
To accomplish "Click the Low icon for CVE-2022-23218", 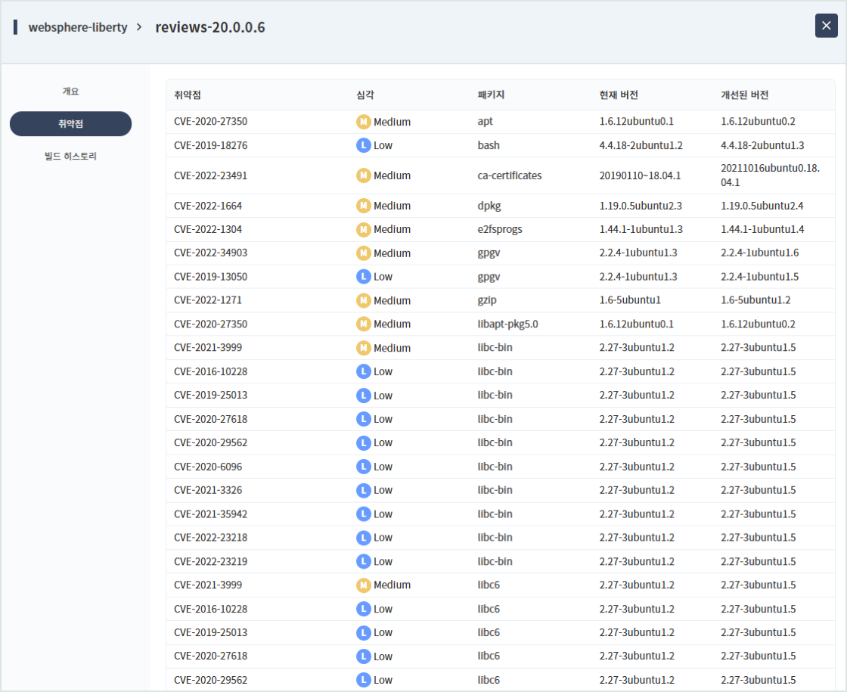I will pos(364,538).
